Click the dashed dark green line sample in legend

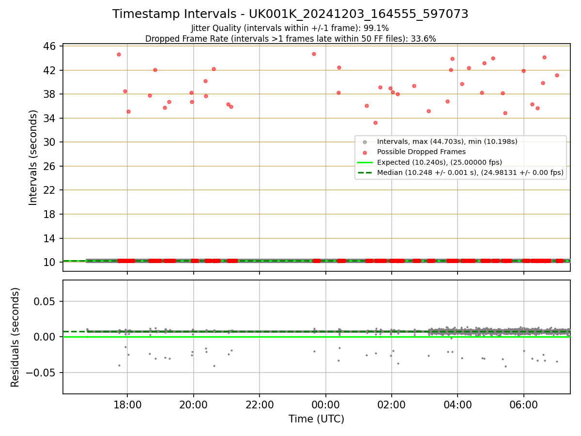(365, 172)
